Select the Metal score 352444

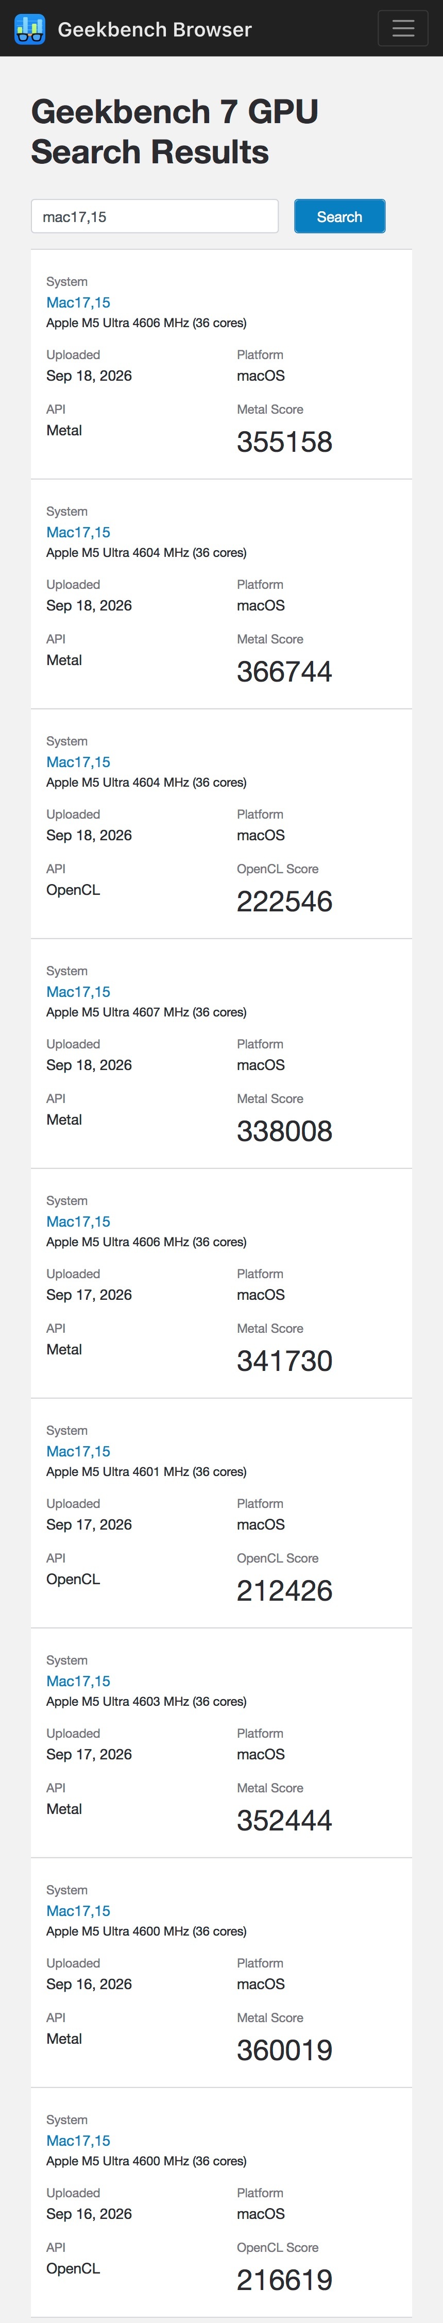click(284, 1820)
